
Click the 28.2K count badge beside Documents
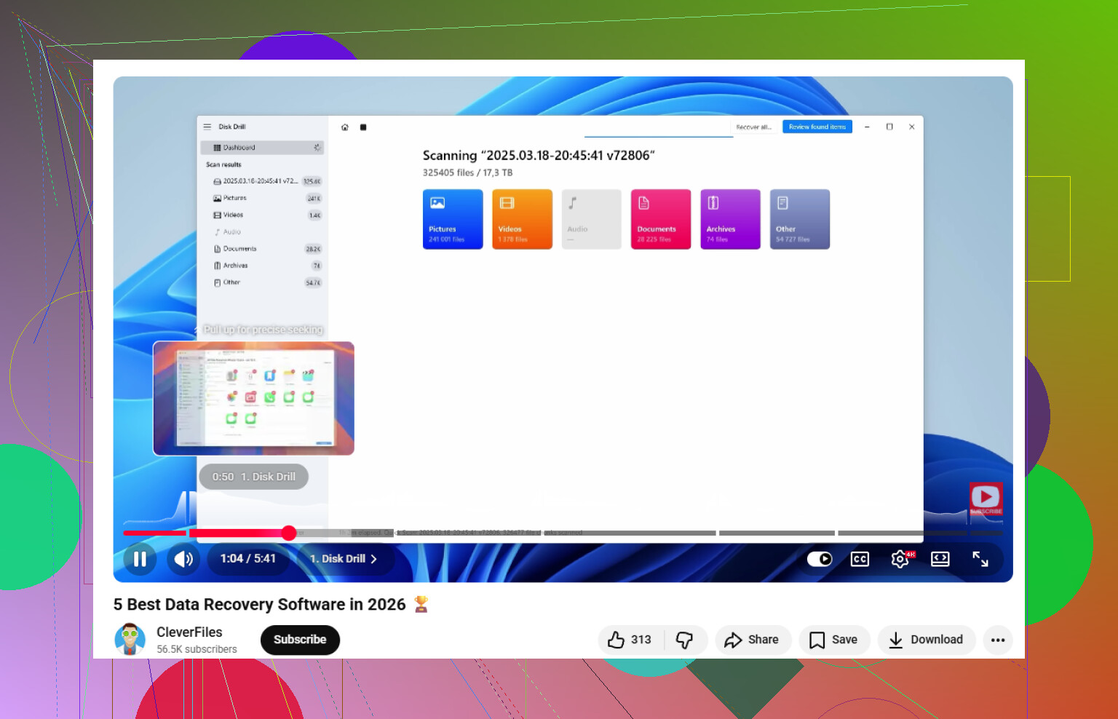click(313, 249)
